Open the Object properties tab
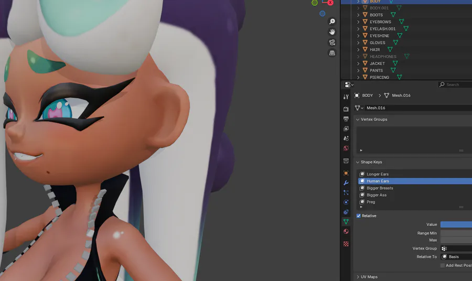This screenshot has width=472, height=281. coord(346,173)
